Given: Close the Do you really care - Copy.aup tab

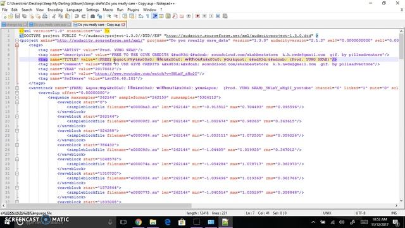Looking at the screenshot, I should click(123, 25).
